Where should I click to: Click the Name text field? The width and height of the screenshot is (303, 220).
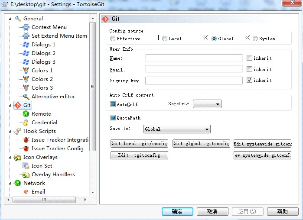194,58
